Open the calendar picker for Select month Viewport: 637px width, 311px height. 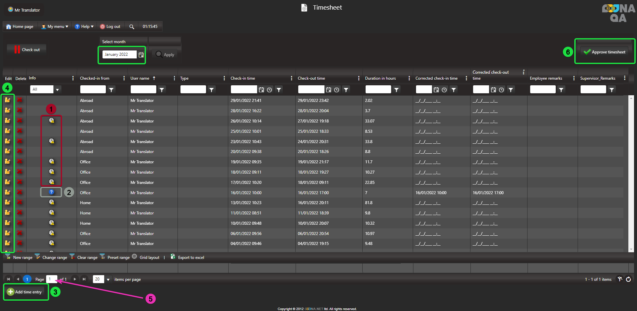tap(141, 55)
